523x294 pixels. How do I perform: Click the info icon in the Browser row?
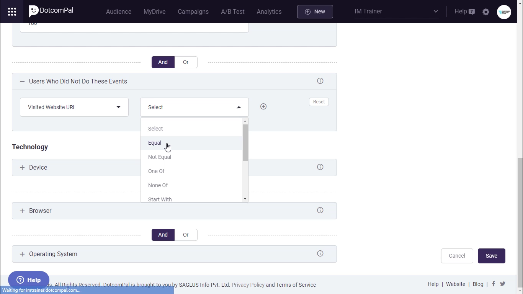click(x=320, y=211)
